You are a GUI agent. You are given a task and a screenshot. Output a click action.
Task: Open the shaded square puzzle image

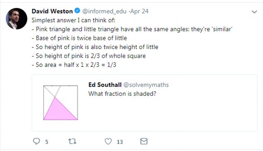coord(61,103)
